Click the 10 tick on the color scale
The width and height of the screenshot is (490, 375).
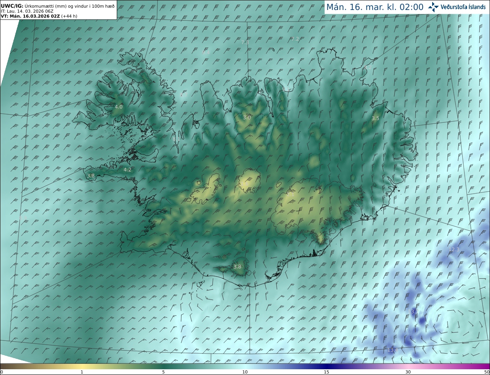[245, 372]
